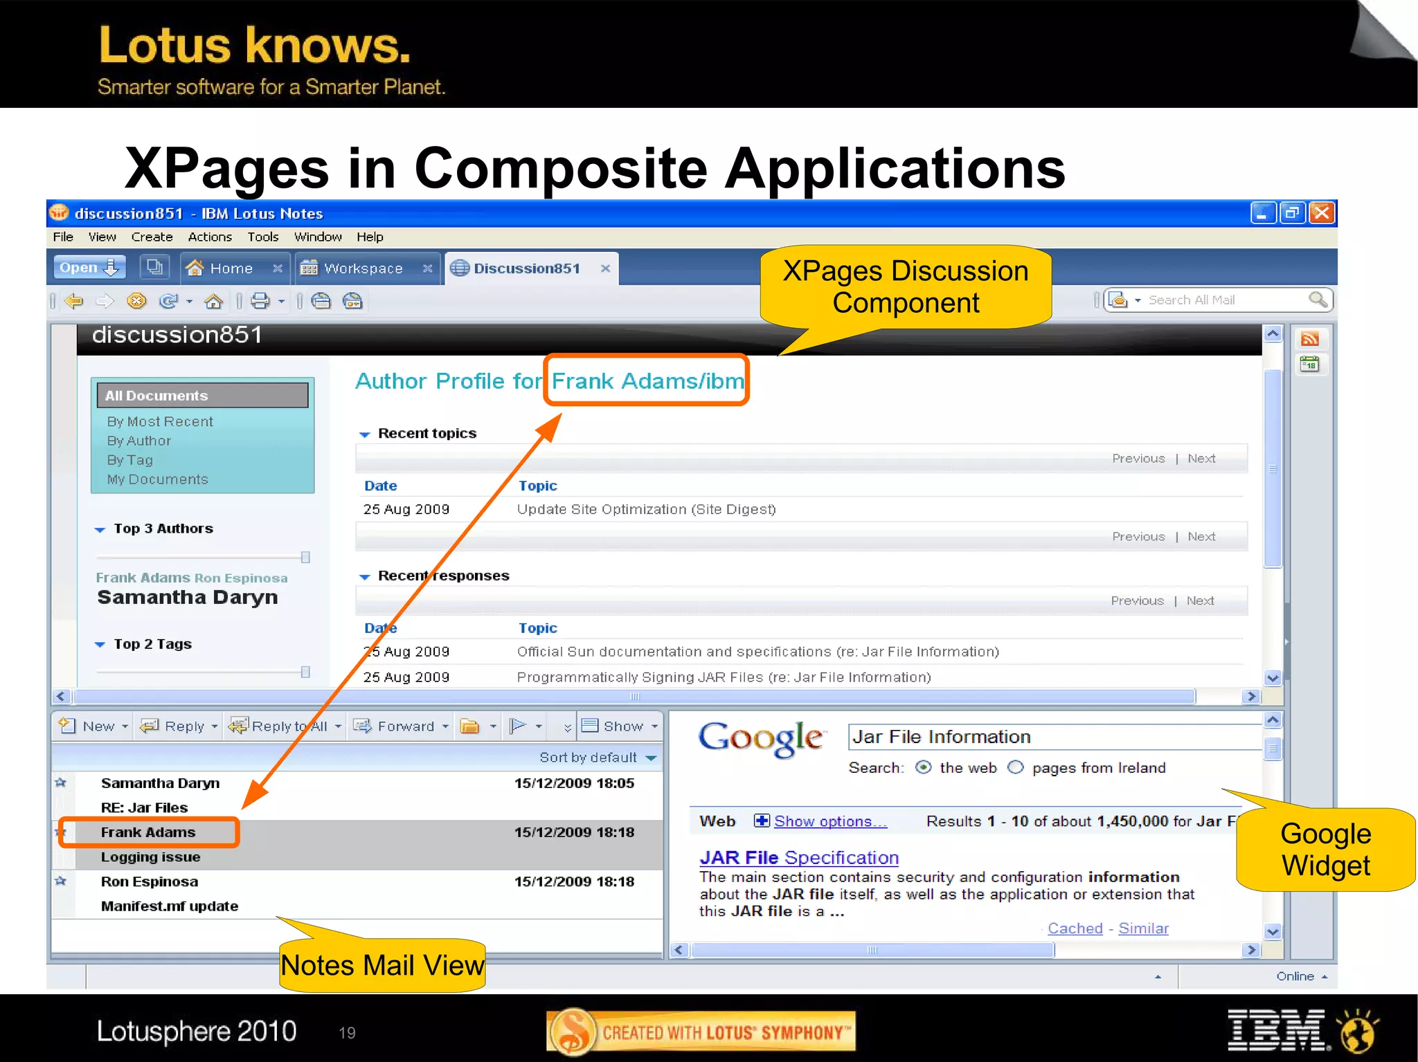Open My Documents view
1418x1062 pixels.
click(x=157, y=479)
